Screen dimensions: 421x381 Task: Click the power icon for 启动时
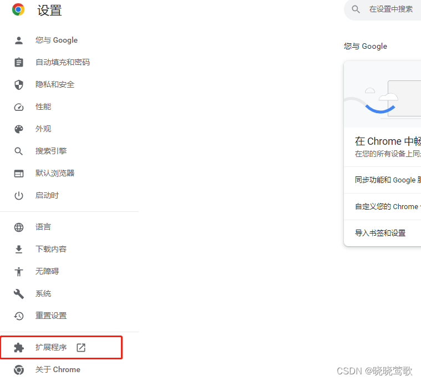pyautogui.click(x=19, y=195)
